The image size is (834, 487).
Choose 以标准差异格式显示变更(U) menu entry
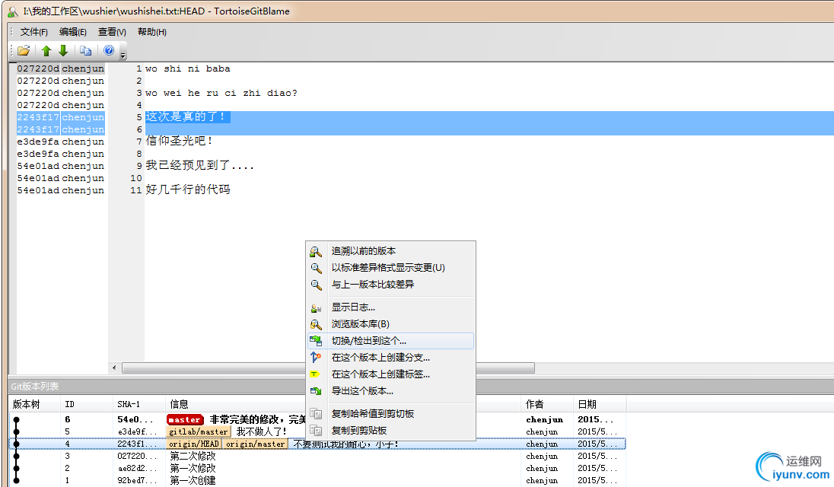(391, 267)
